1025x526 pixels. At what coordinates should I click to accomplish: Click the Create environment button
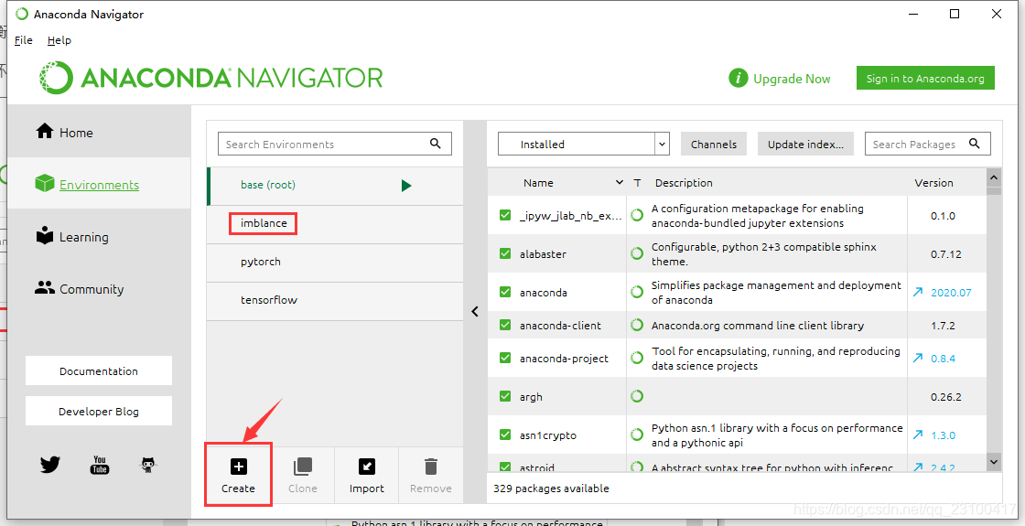pyautogui.click(x=239, y=475)
